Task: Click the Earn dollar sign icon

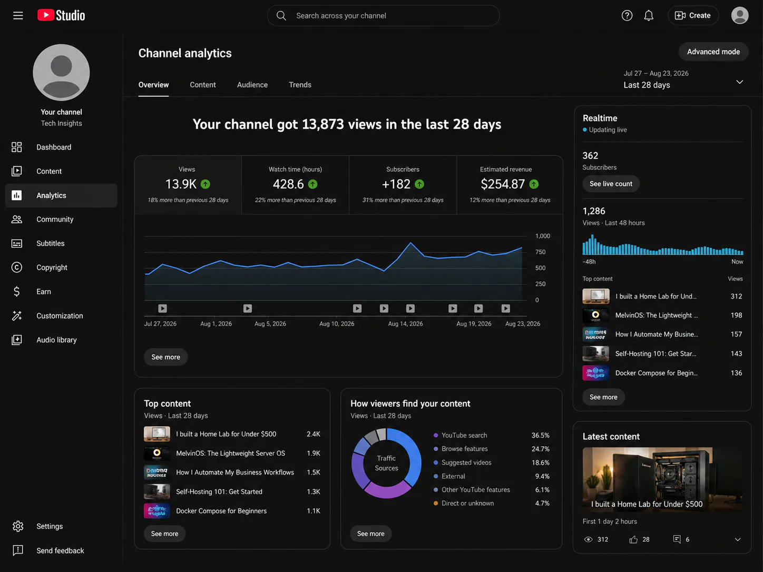Action: click(17, 291)
